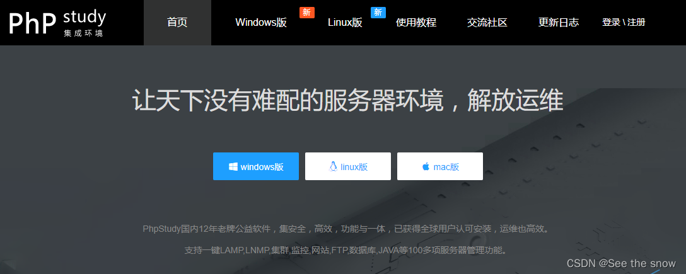
Task: Click the blue 新 badge beside Linux版
Action: 378,13
